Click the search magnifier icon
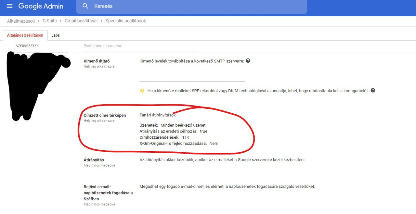The image size is (416, 214). [x=85, y=6]
